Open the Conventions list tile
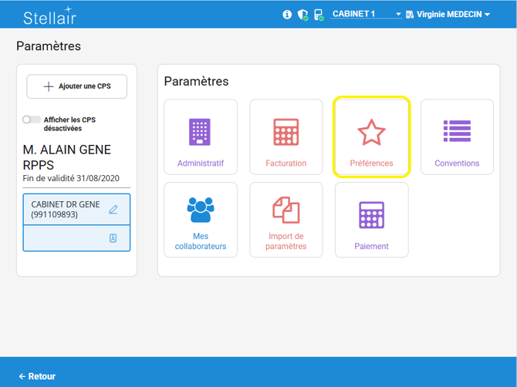 (457, 136)
